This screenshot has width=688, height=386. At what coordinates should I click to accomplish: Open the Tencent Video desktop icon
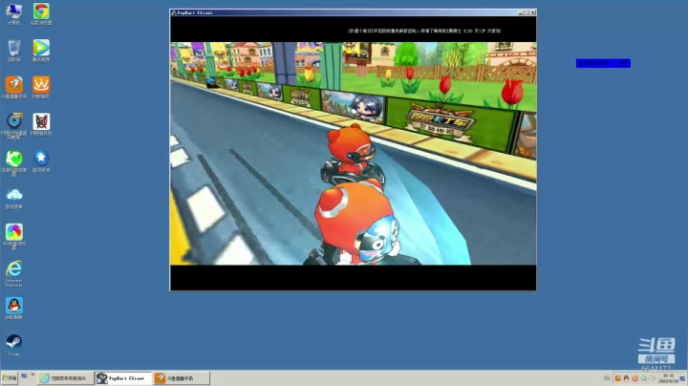[x=41, y=51]
